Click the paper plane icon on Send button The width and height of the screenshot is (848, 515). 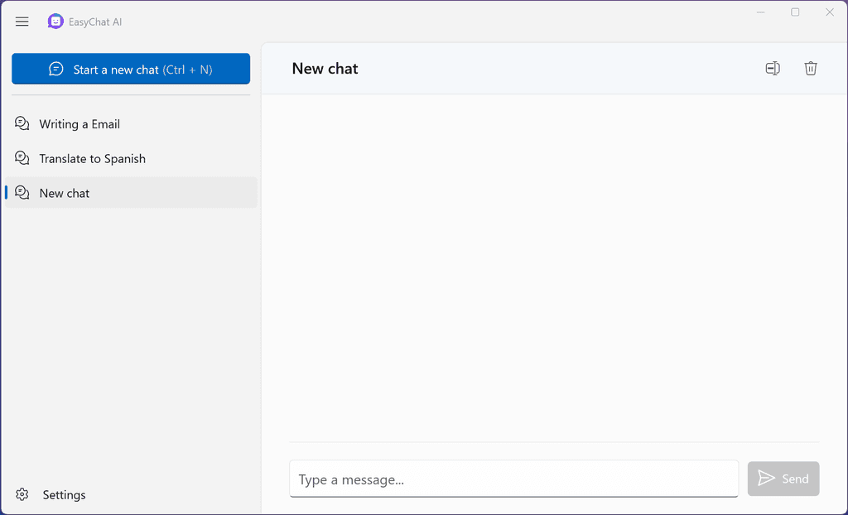[x=767, y=478]
